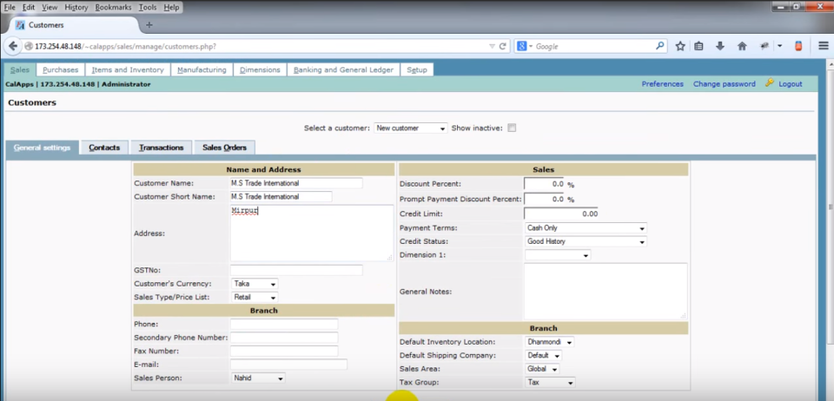Viewport: 834px width, 401px height.
Task: Open the Customer's Currency dropdown
Action: pyautogui.click(x=255, y=284)
